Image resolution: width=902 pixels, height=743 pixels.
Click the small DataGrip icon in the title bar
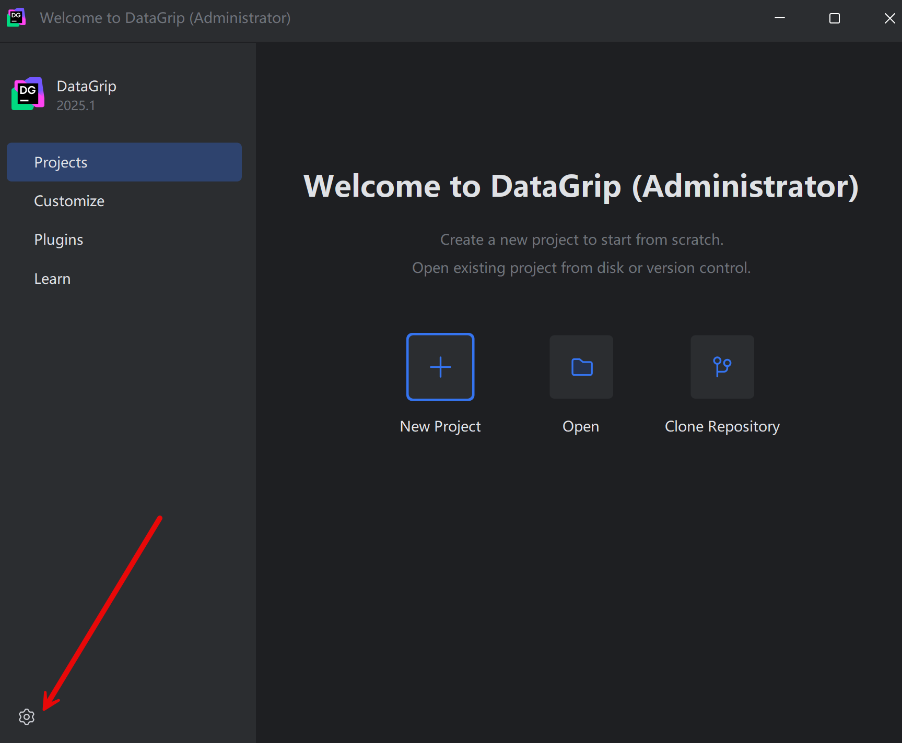[x=16, y=18]
